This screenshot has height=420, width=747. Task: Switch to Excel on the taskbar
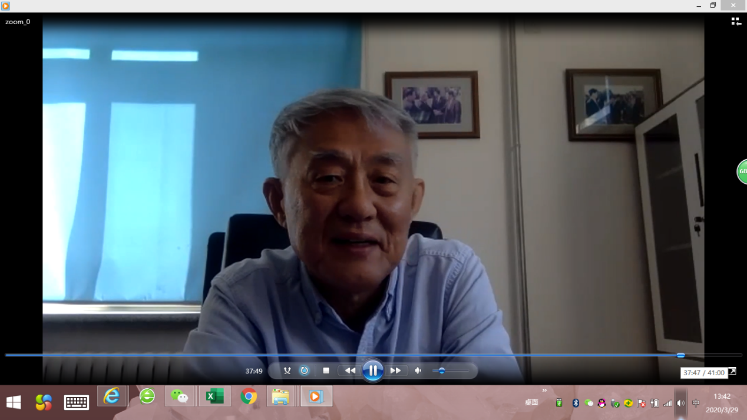pos(214,396)
